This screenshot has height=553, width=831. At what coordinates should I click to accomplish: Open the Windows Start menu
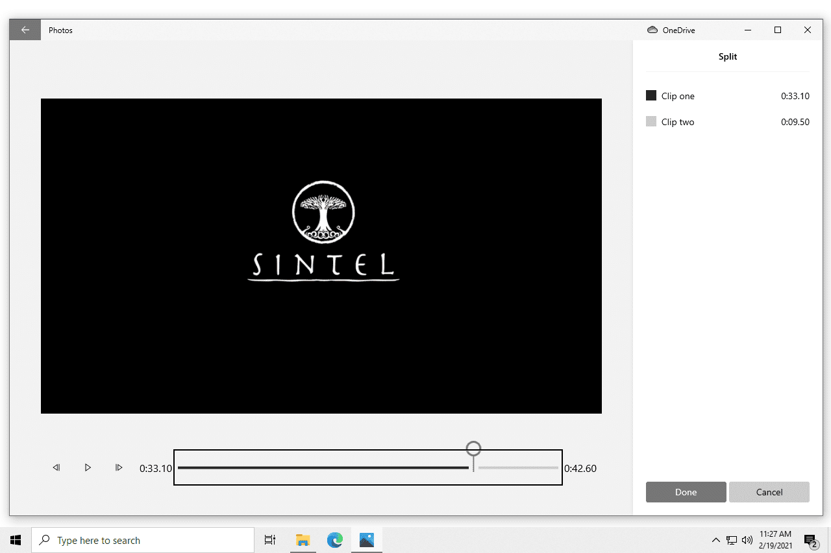pyautogui.click(x=16, y=540)
